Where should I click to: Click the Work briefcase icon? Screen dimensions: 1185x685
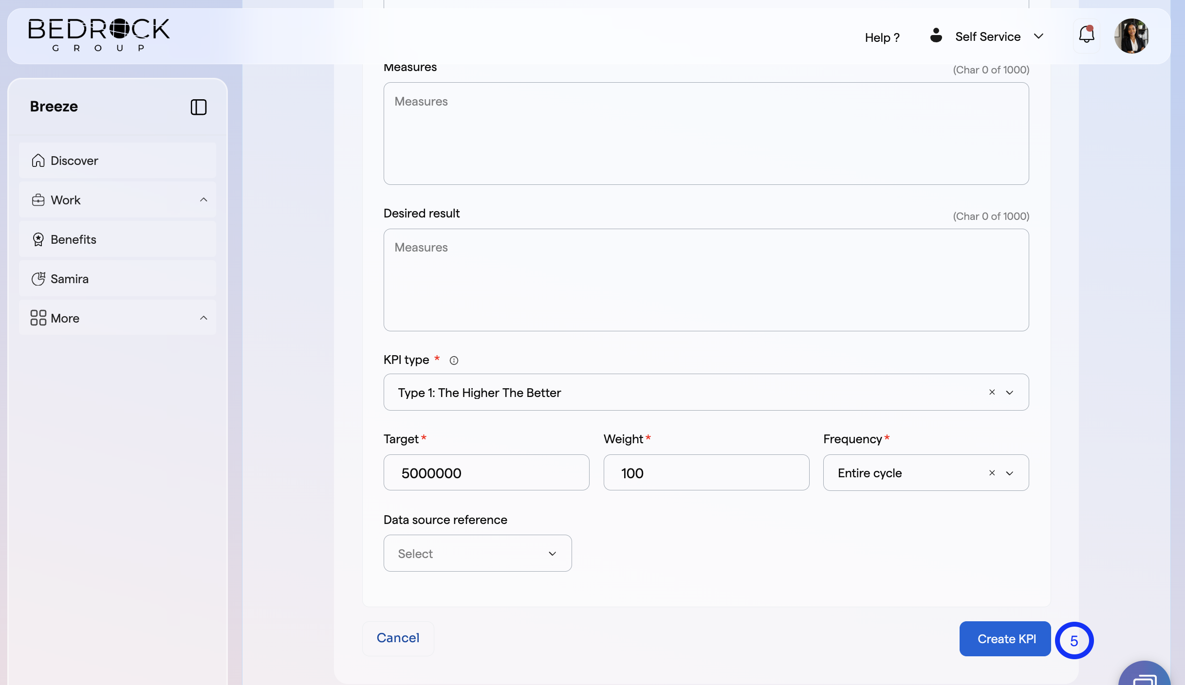(38, 200)
